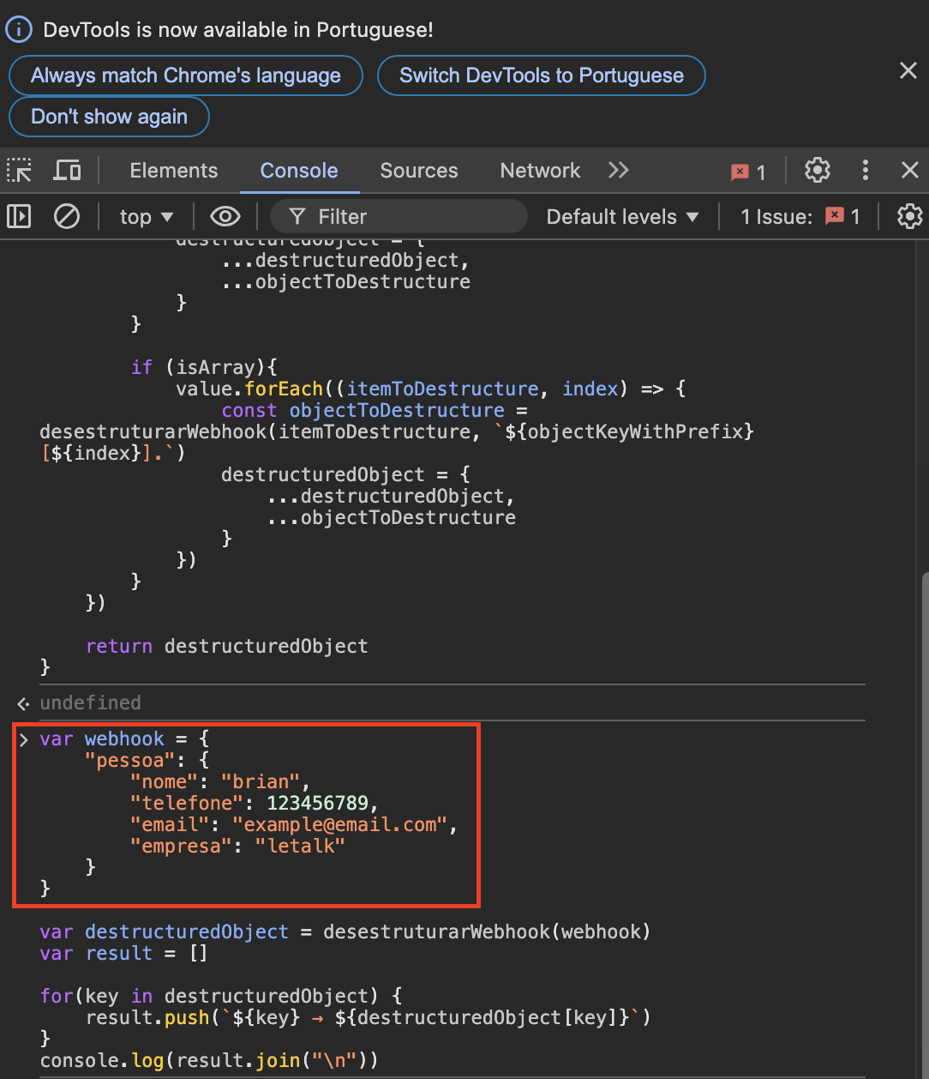The image size is (929, 1079).
Task: Click the red error count badge
Action: (748, 172)
